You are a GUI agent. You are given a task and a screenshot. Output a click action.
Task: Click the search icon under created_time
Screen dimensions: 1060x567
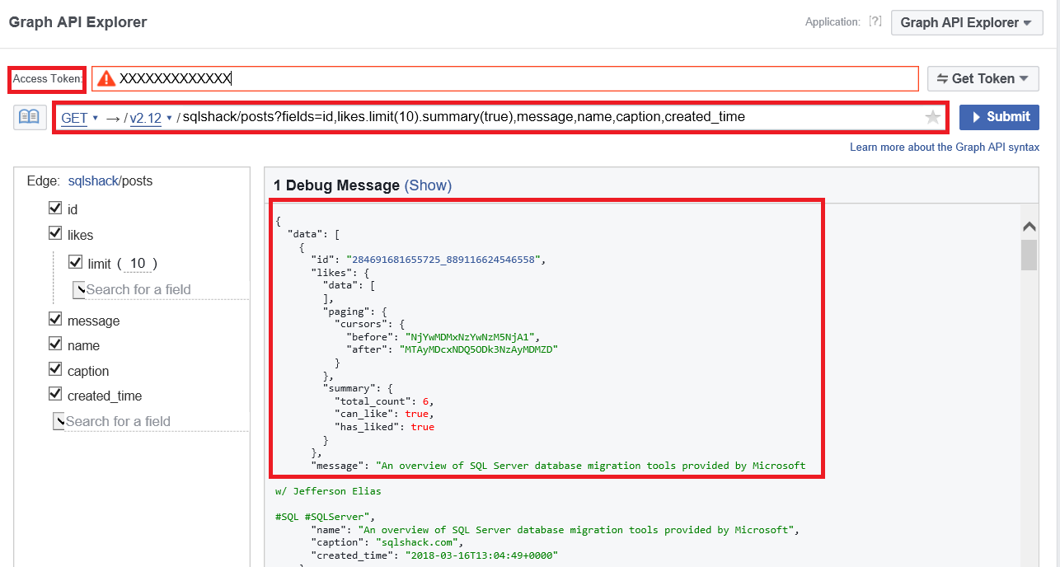pos(59,421)
